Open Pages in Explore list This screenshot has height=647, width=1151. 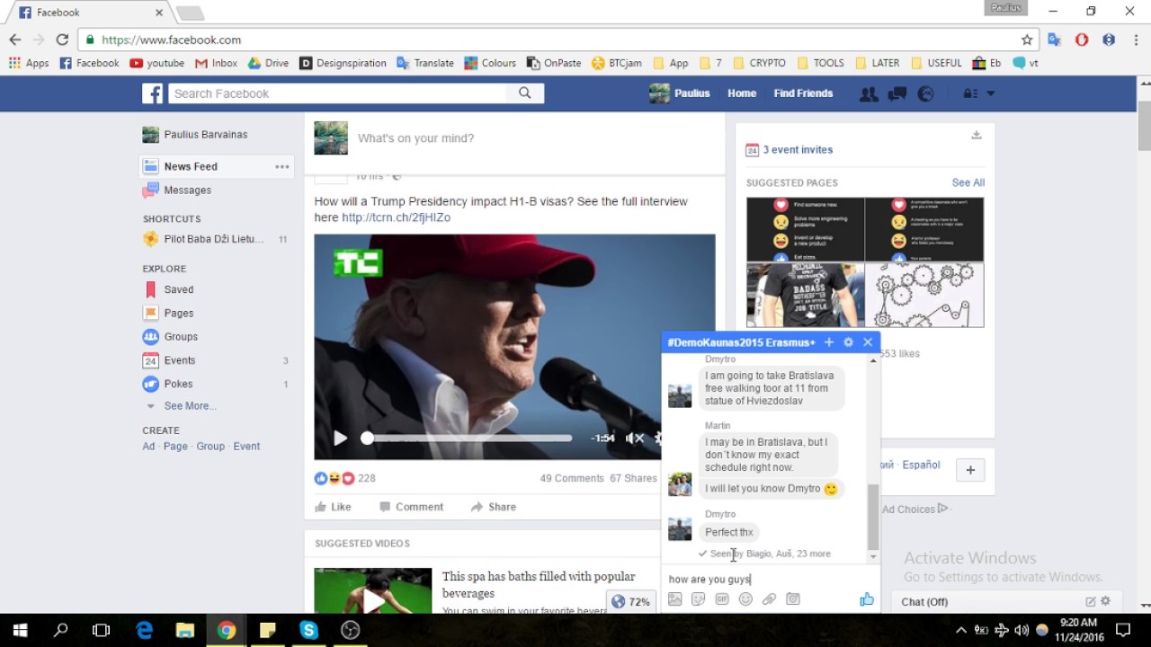pyautogui.click(x=178, y=313)
